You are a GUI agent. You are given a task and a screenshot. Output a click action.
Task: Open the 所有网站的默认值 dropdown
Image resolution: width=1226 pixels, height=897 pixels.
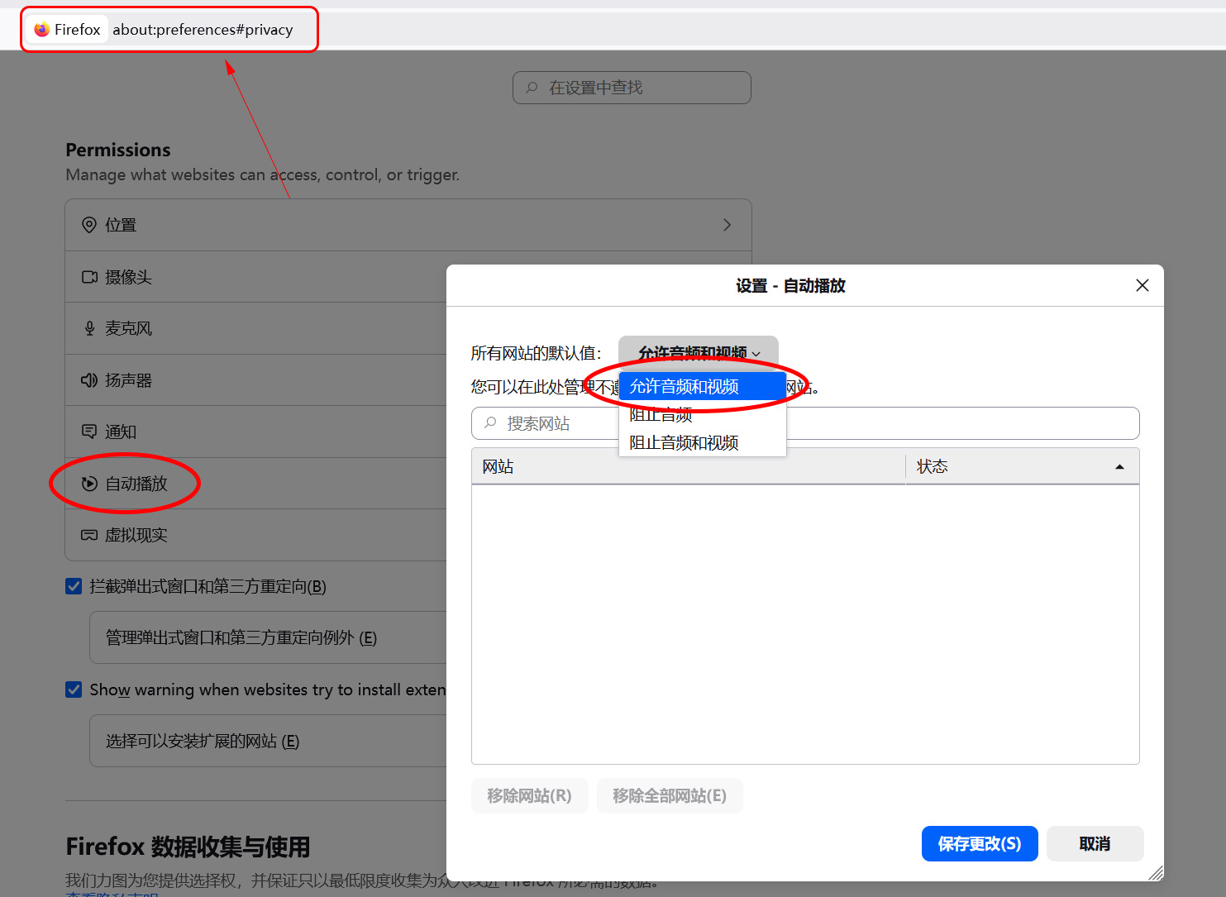pyautogui.click(x=698, y=352)
